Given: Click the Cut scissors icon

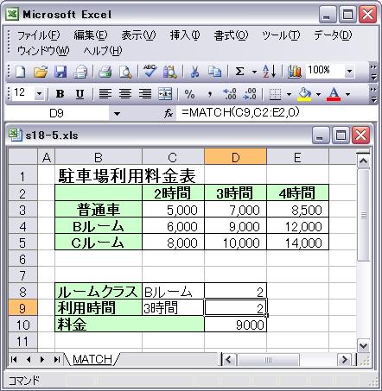Looking at the screenshot, I should click(x=194, y=72).
